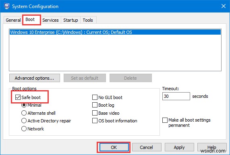Open Help for System Configuration
The height and width of the screenshot is (155, 230).
(212, 147)
